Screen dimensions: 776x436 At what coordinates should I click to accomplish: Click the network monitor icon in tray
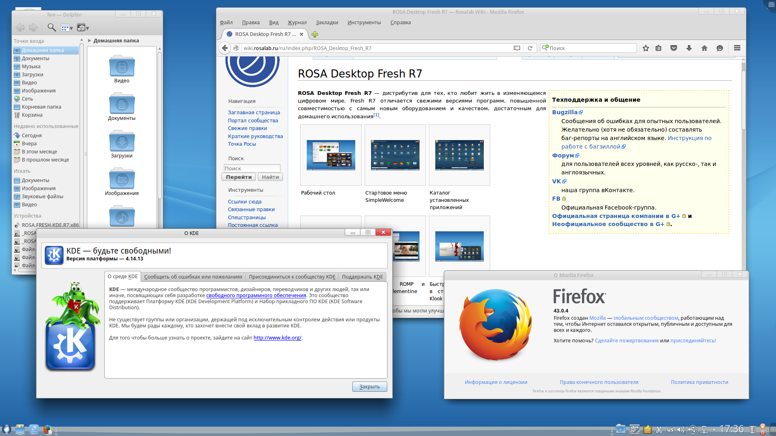704,429
